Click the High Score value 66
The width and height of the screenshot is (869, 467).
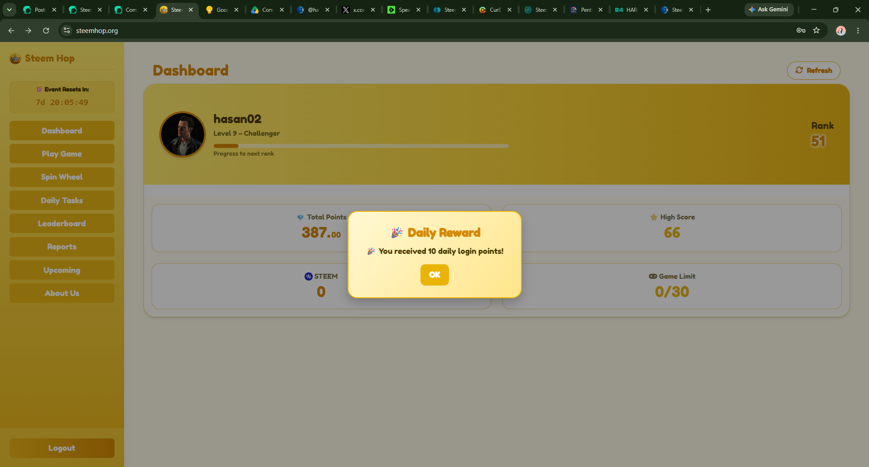672,233
